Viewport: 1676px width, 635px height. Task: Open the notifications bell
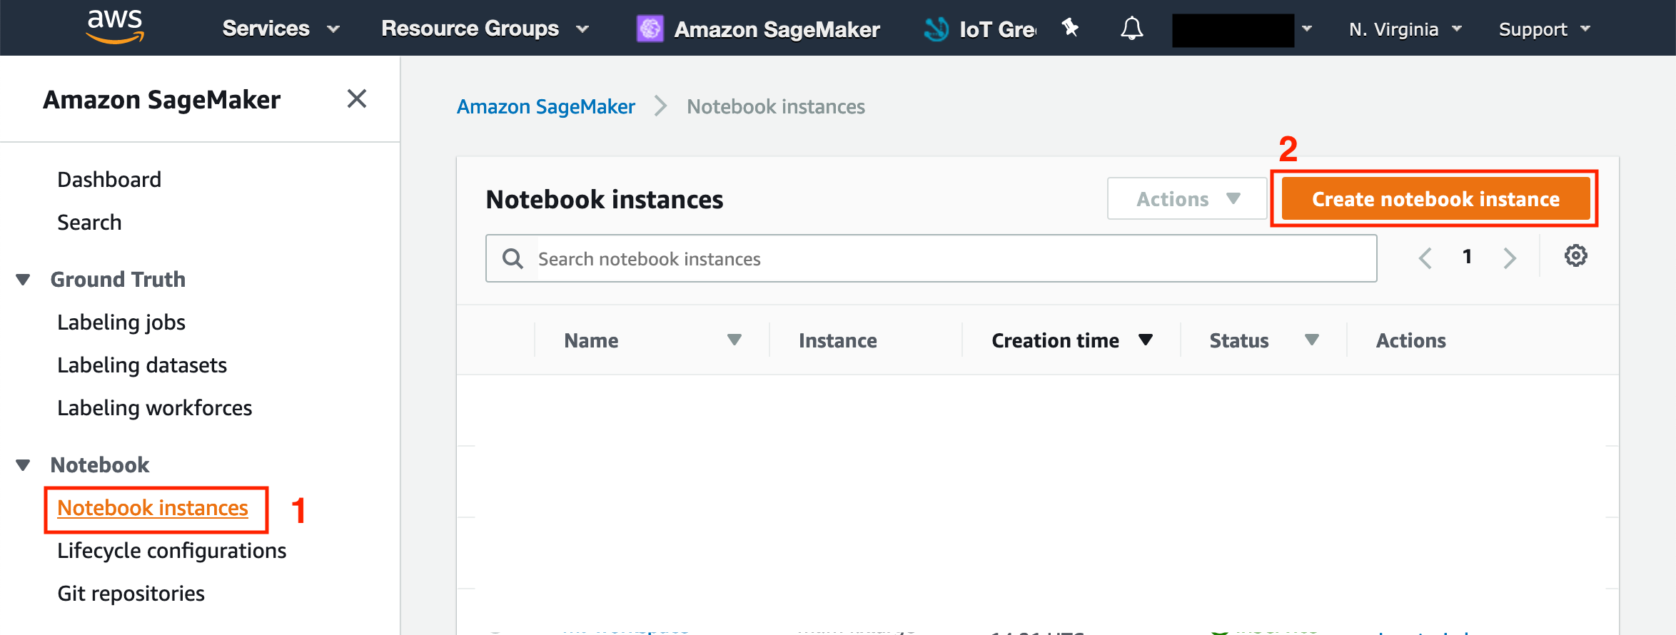1131,29
